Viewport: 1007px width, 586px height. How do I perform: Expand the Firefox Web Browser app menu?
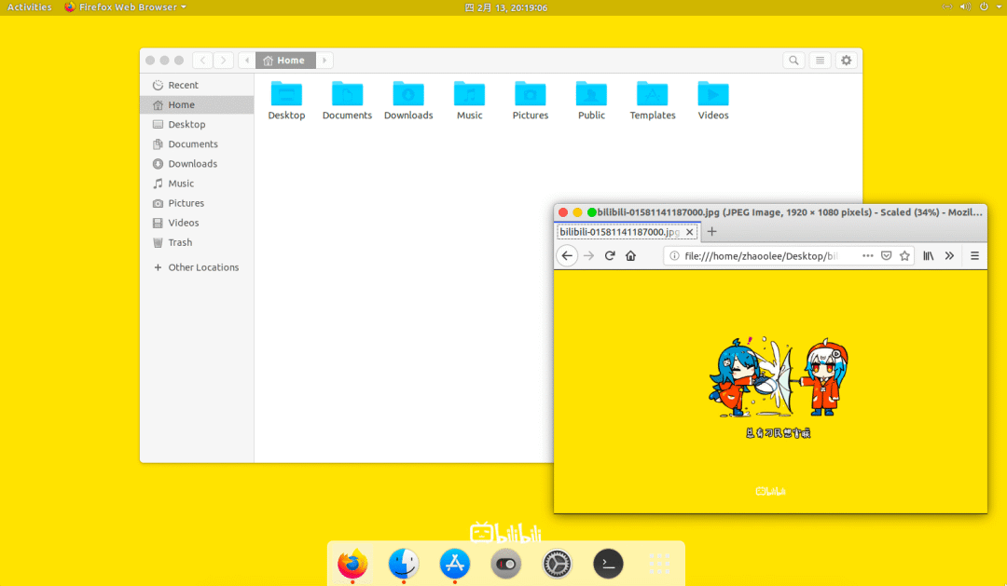click(x=125, y=7)
